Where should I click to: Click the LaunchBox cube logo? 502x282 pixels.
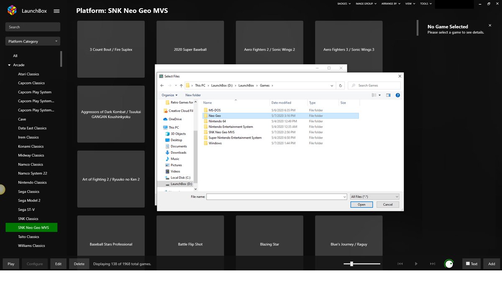click(x=12, y=10)
